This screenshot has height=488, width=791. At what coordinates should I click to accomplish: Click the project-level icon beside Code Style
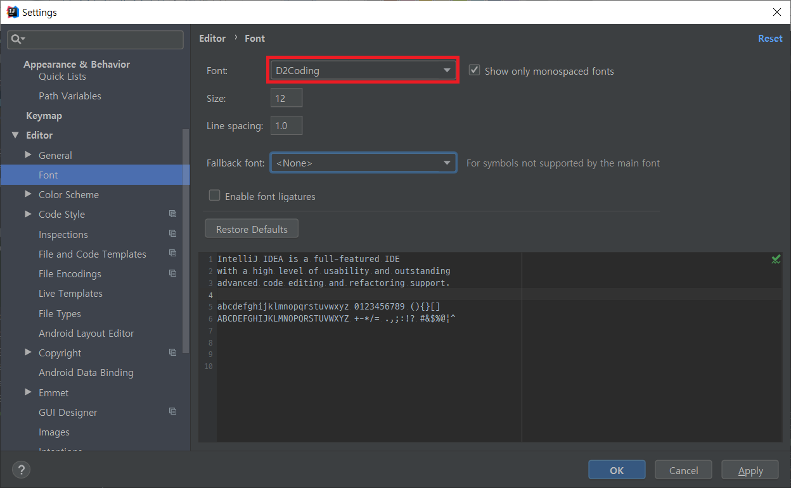click(x=172, y=214)
